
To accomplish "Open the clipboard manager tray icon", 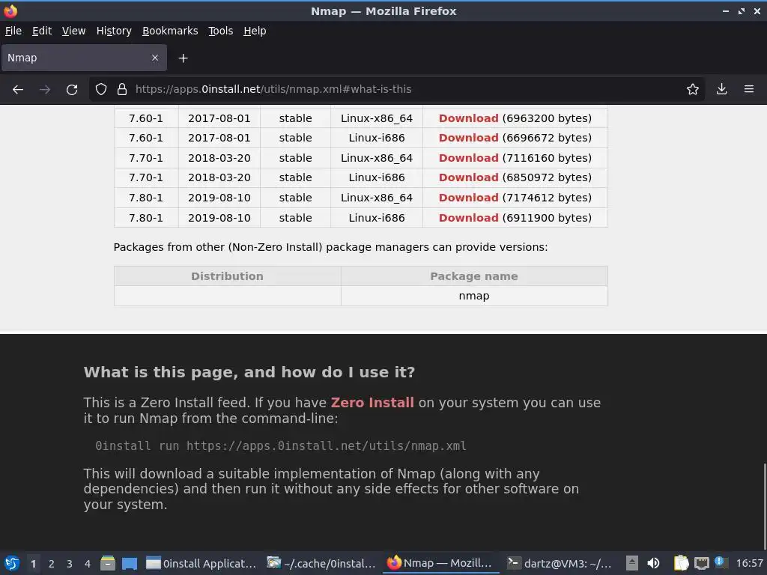I will (x=681, y=563).
